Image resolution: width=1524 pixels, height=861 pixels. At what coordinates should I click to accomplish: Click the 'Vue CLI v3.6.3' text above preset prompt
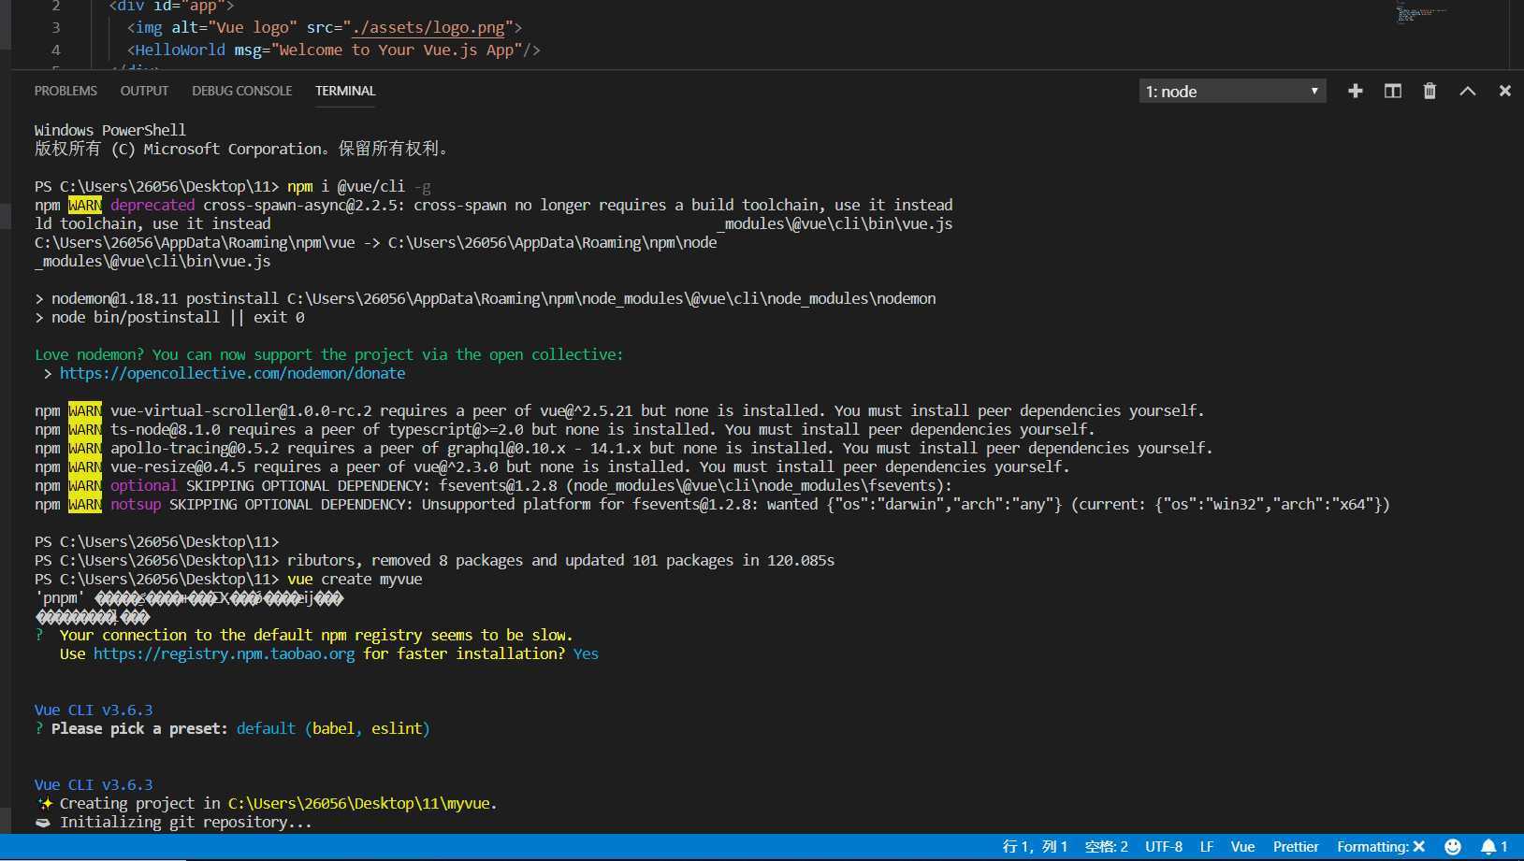pos(94,710)
